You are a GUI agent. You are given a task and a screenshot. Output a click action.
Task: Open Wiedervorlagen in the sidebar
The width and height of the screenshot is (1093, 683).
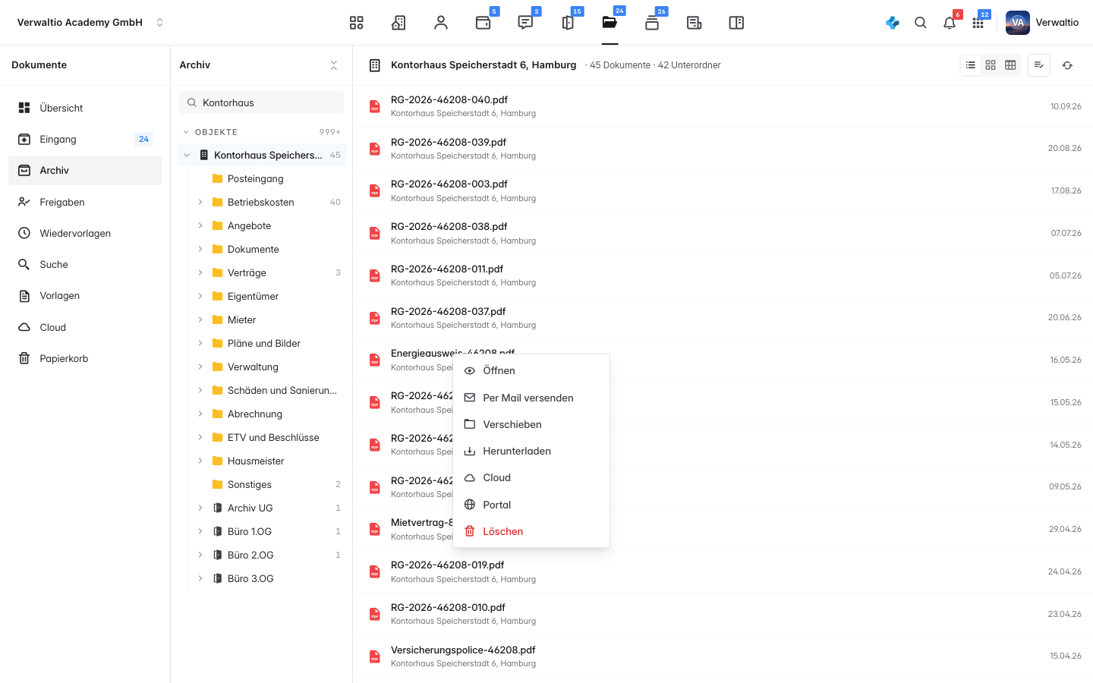click(85, 233)
